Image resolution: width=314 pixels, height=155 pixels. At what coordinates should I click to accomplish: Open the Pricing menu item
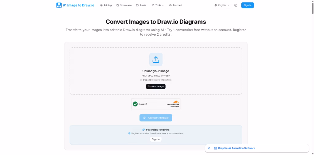point(106,5)
